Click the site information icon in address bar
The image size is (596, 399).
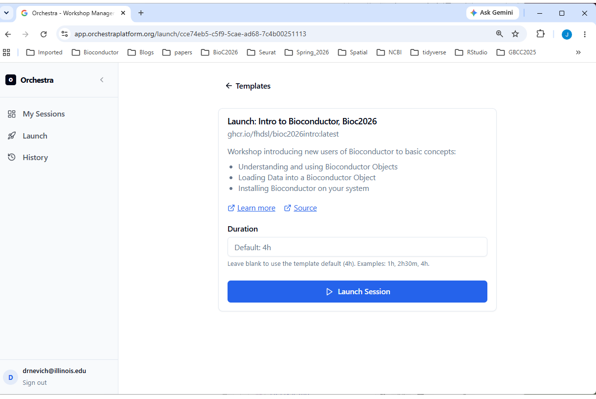[x=65, y=34]
